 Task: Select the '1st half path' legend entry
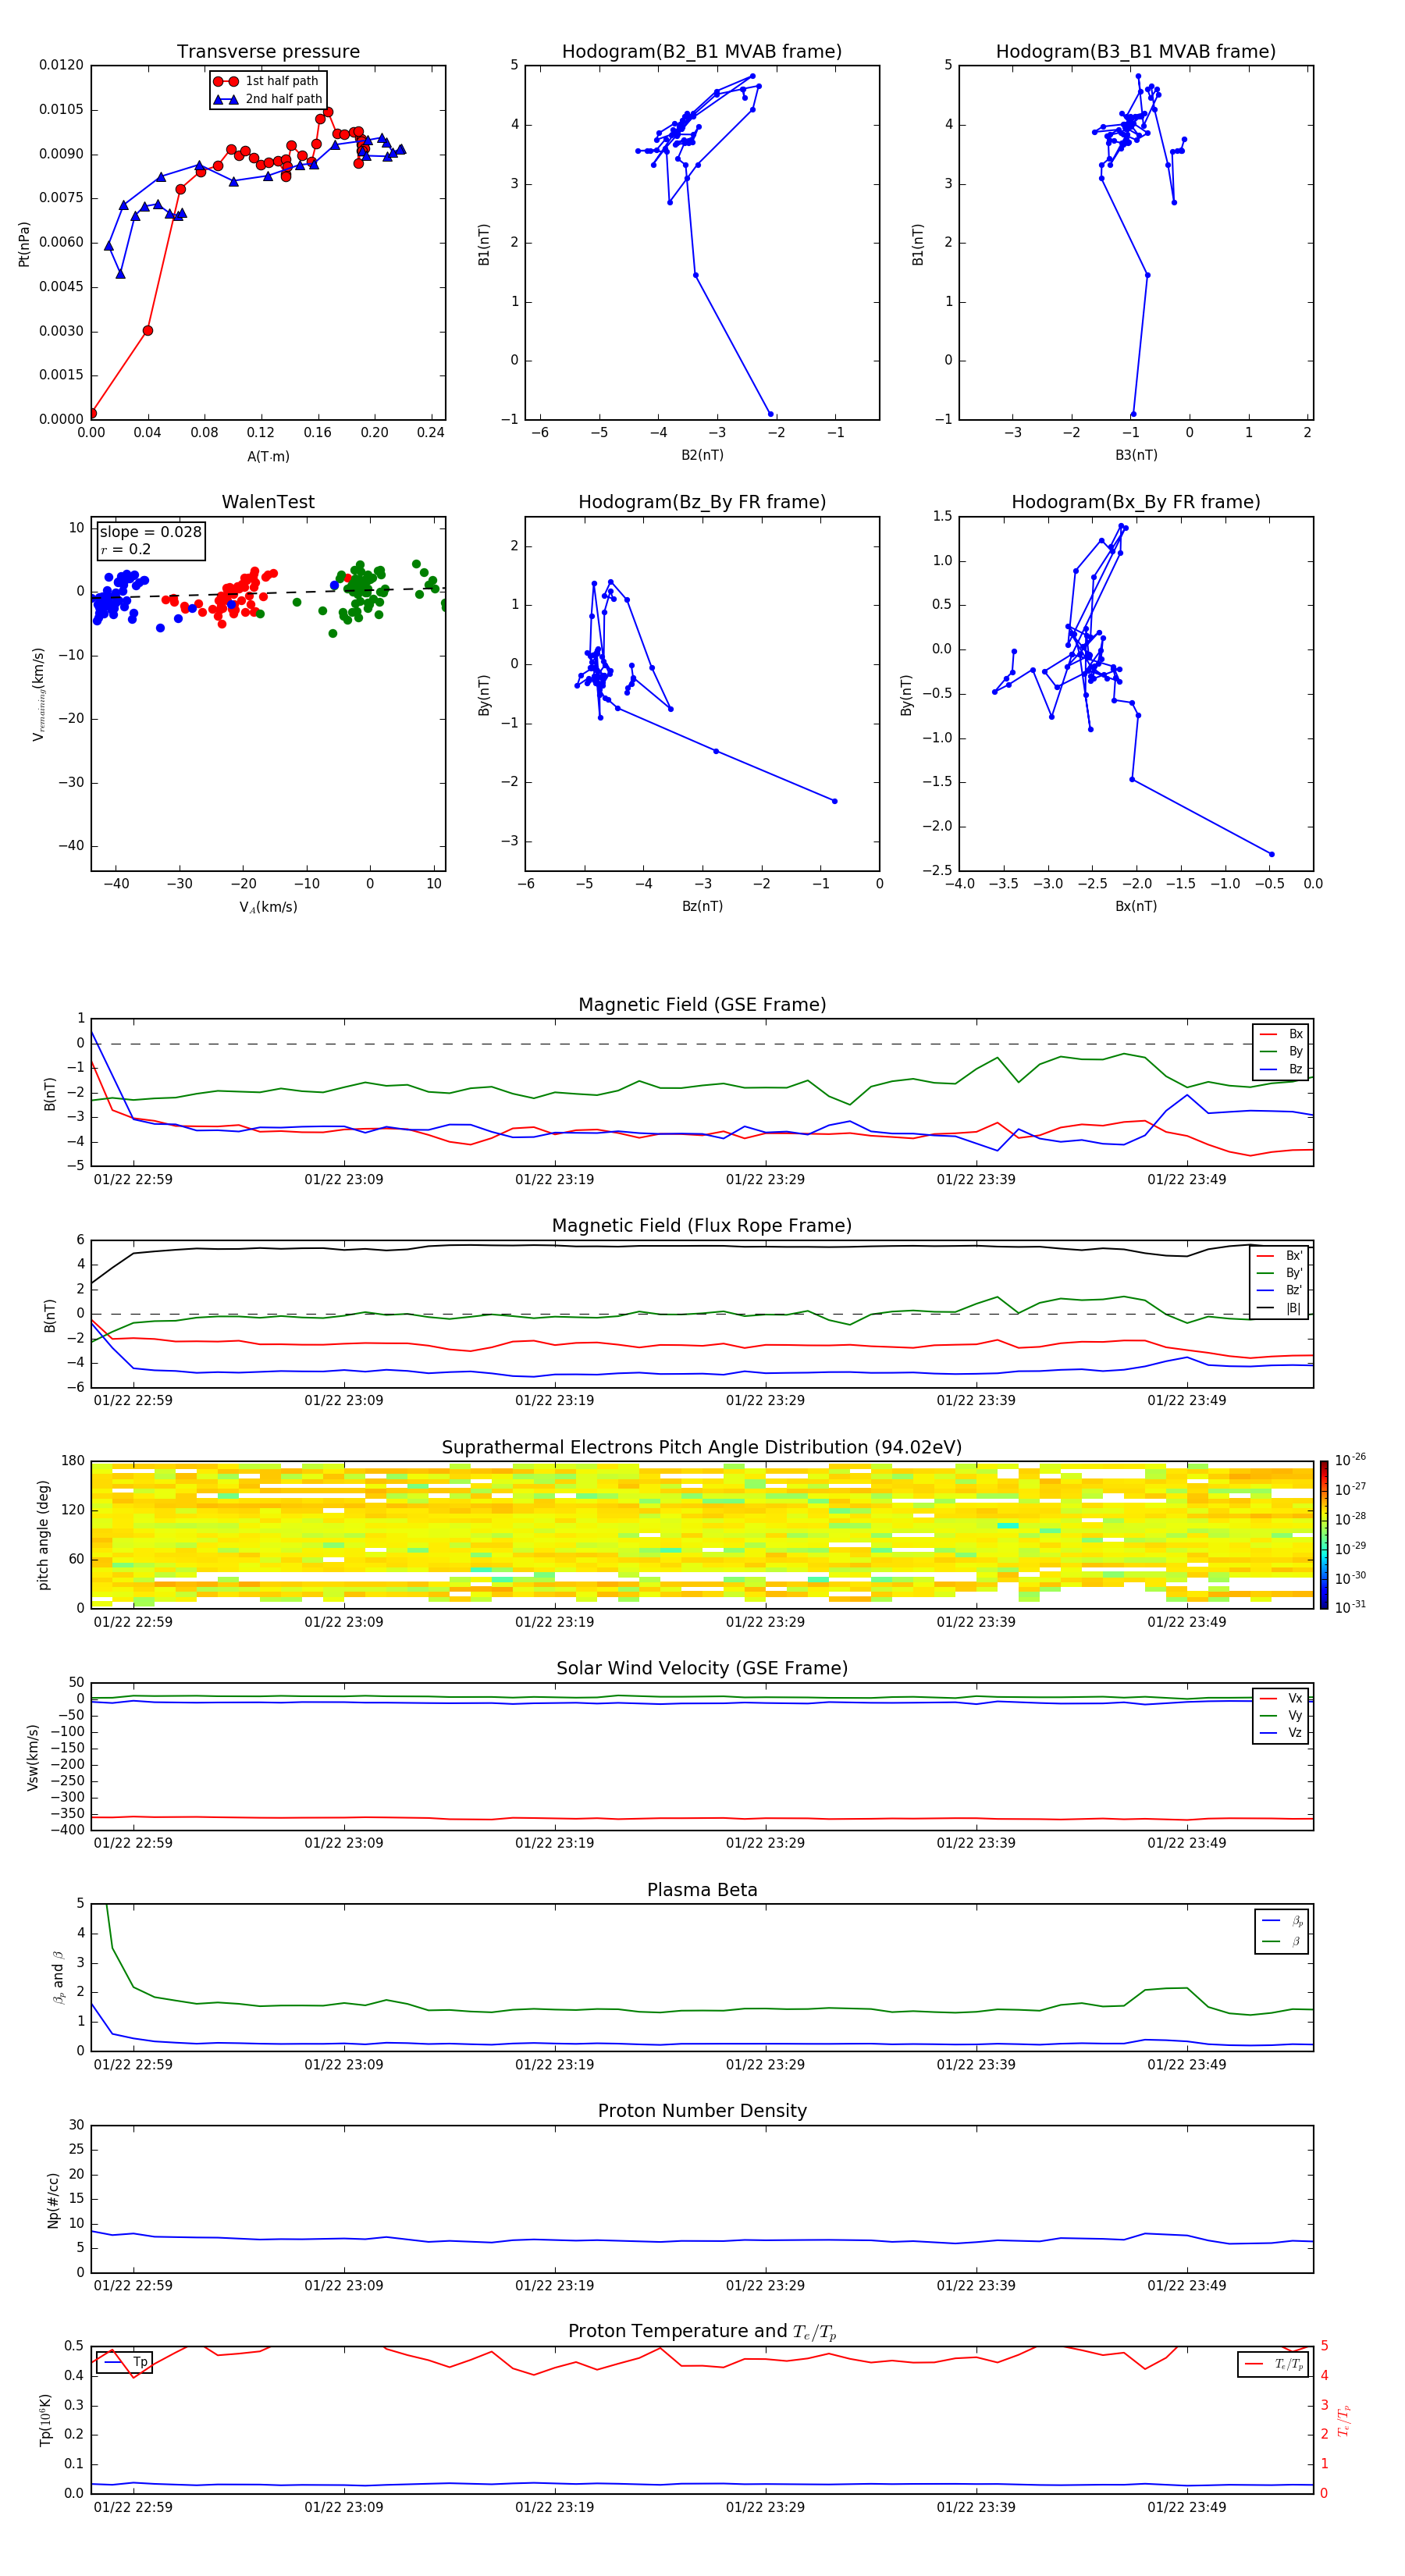267,81
